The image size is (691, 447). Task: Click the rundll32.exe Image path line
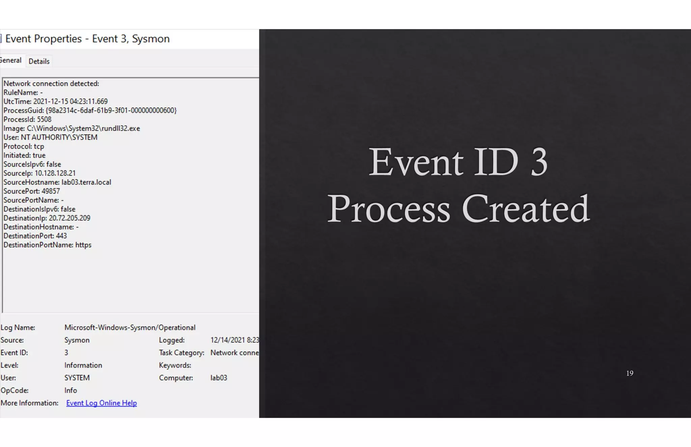72,128
